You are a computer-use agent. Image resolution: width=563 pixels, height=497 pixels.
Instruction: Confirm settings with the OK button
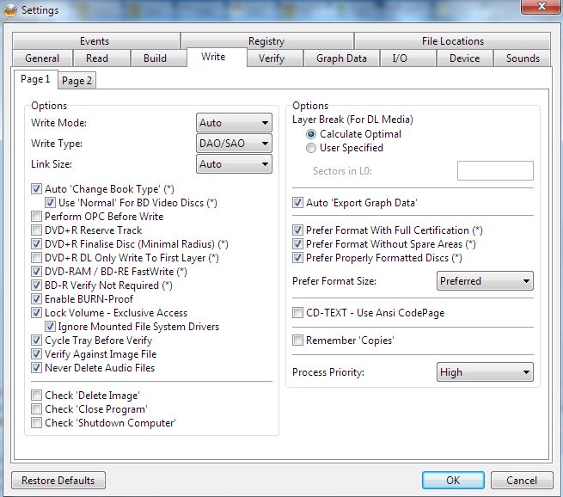(x=453, y=481)
